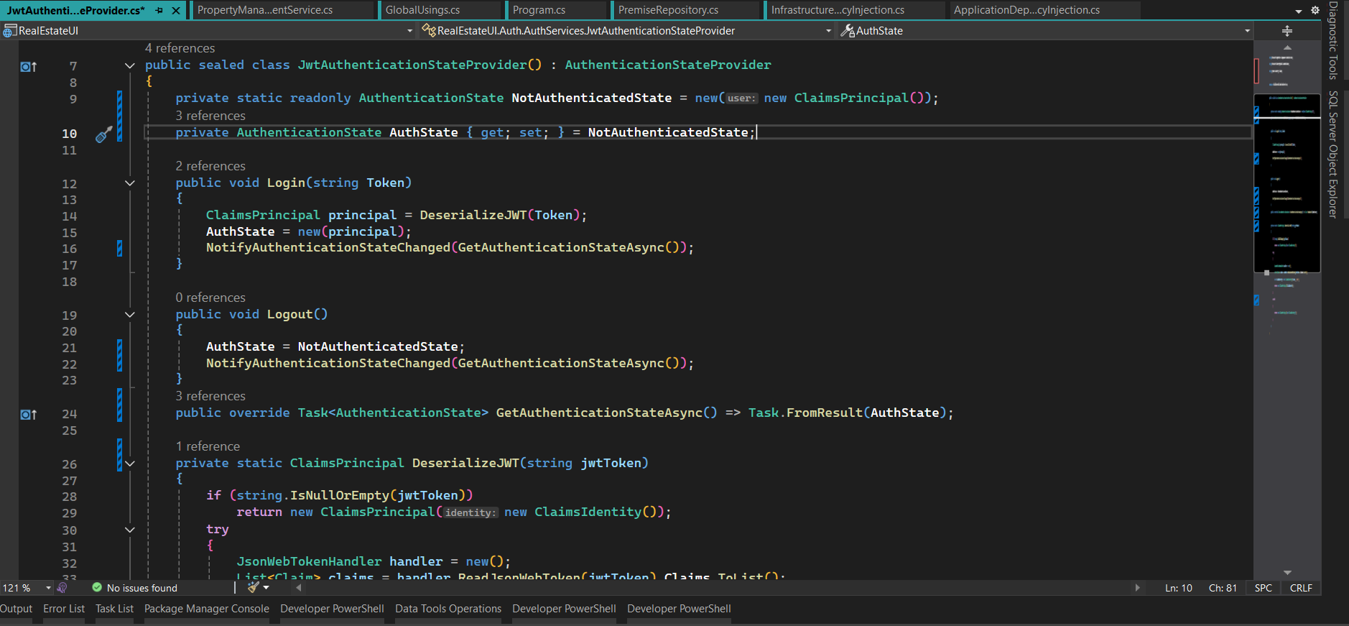Click the inheritance margin icon beside line 7
Screen dimensions: 1349x626
point(28,67)
